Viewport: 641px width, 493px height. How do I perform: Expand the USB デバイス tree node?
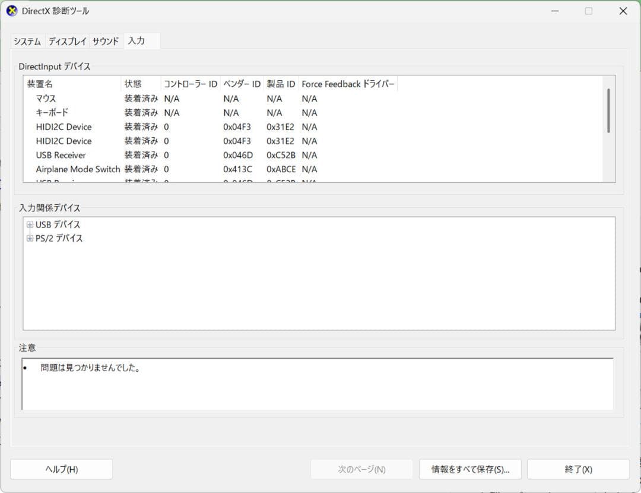pos(30,225)
